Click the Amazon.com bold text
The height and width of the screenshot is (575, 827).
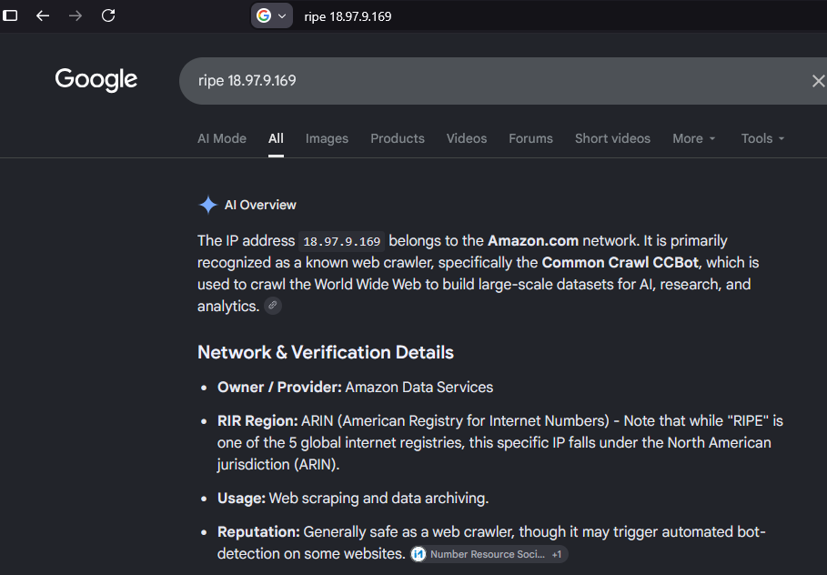click(x=533, y=241)
